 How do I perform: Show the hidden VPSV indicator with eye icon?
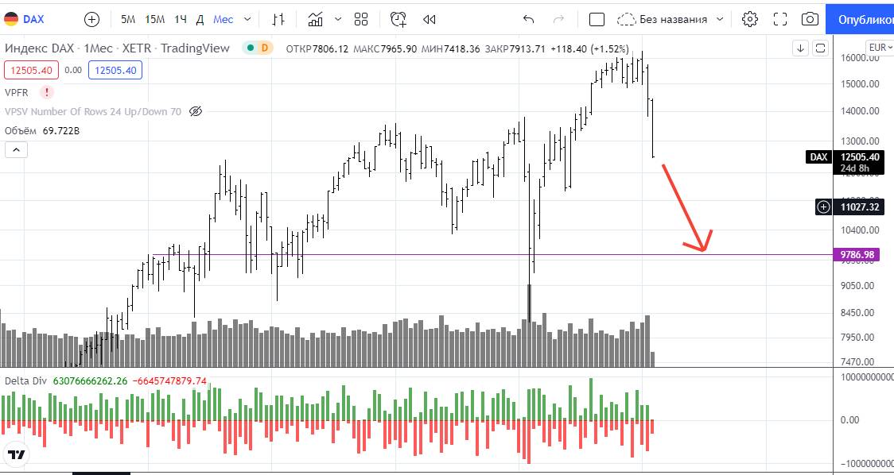pyautogui.click(x=196, y=112)
